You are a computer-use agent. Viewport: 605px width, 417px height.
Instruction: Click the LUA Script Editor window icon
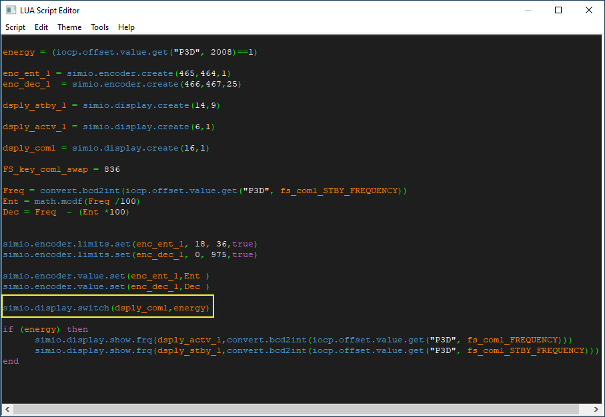[x=11, y=11]
